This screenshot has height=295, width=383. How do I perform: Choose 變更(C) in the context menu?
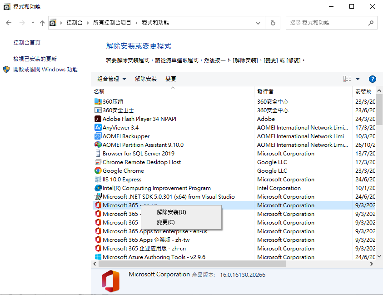point(181,222)
